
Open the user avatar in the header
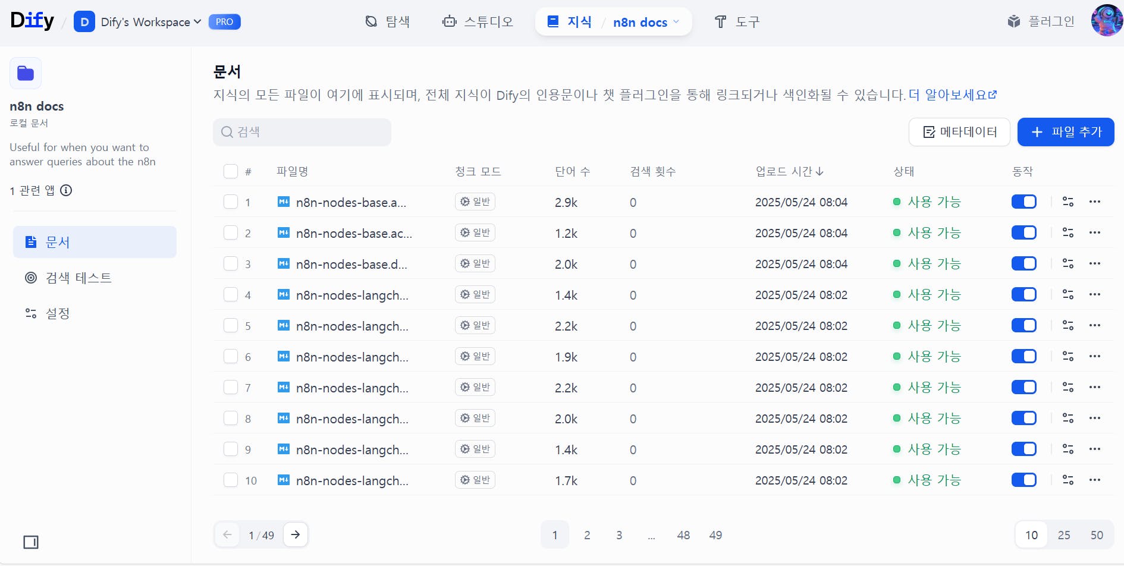[x=1106, y=21]
